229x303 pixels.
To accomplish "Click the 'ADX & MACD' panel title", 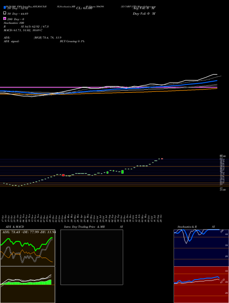I will 15,227.
